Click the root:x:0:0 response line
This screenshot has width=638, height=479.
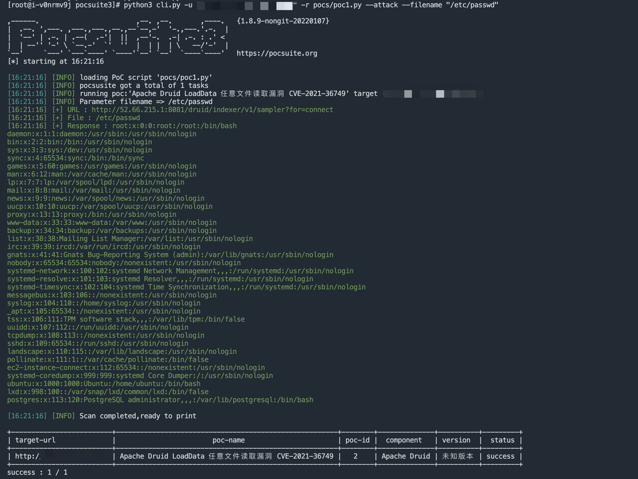coord(174,126)
